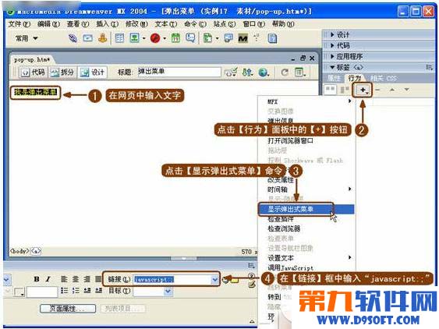439x329 pixels.
Task: Switch to 拆分 (Split) view
Action: click(62, 73)
